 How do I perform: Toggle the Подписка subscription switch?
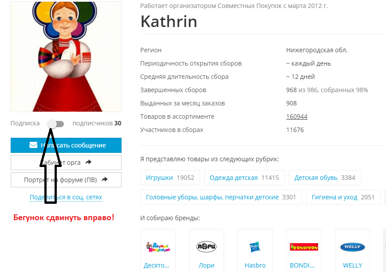(x=56, y=124)
